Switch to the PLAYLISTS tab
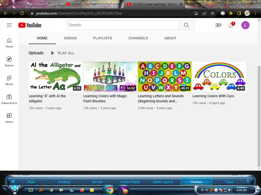The width and height of the screenshot is (261, 195). coord(102,38)
